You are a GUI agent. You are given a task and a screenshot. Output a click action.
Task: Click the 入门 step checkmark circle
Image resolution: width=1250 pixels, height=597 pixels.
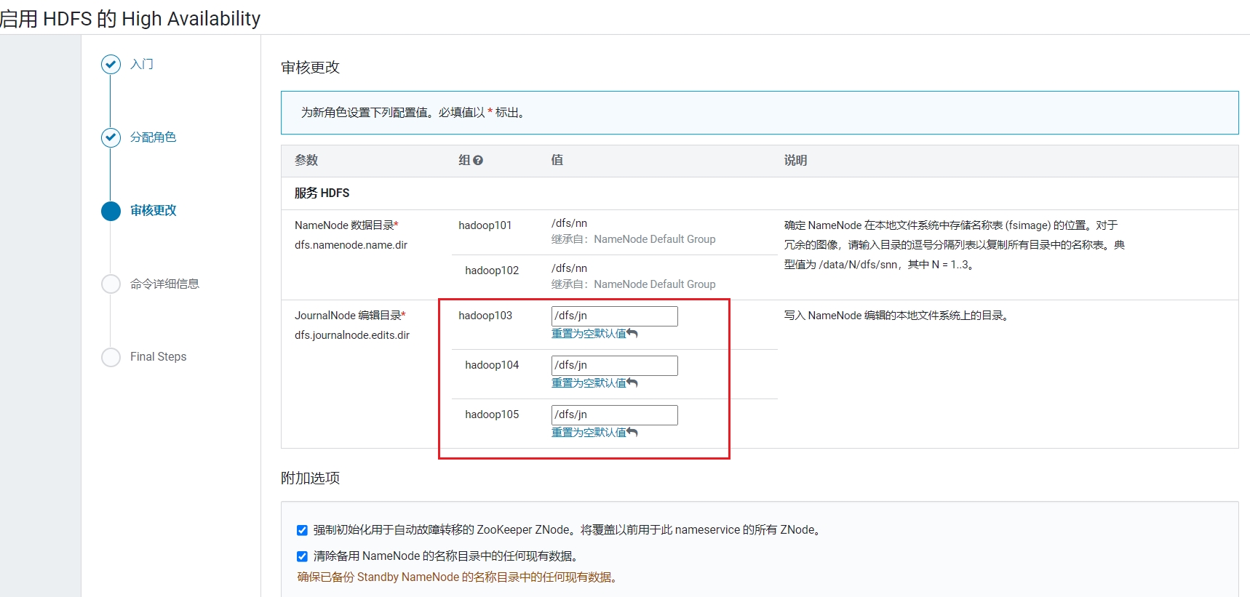(111, 65)
